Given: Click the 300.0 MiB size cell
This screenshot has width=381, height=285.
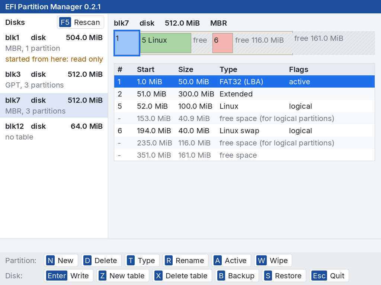Looking at the screenshot, I should point(196,94).
